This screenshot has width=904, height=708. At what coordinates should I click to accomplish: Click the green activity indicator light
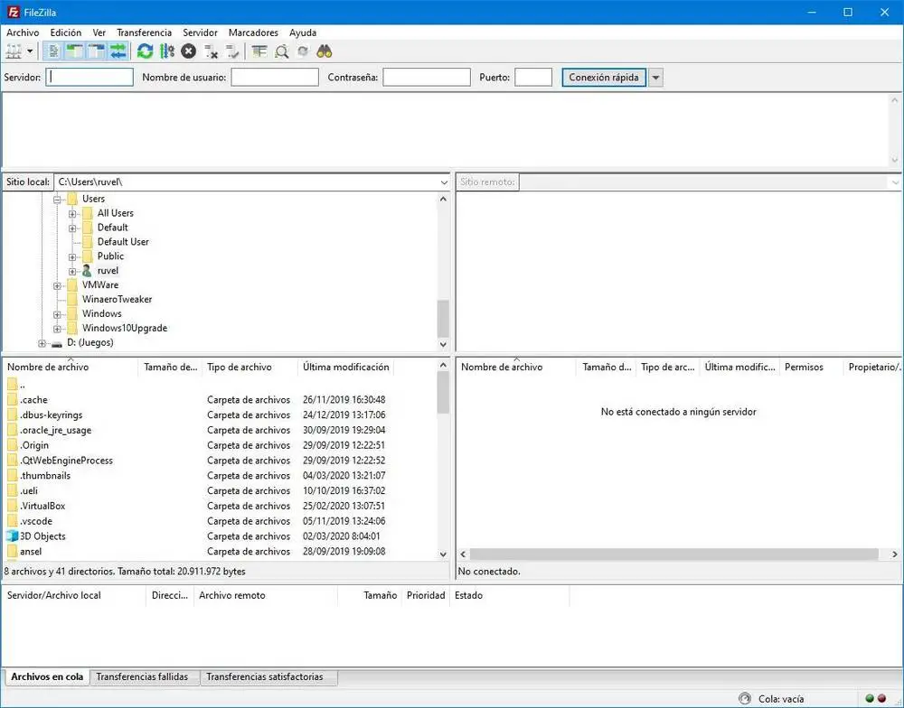pos(870,698)
